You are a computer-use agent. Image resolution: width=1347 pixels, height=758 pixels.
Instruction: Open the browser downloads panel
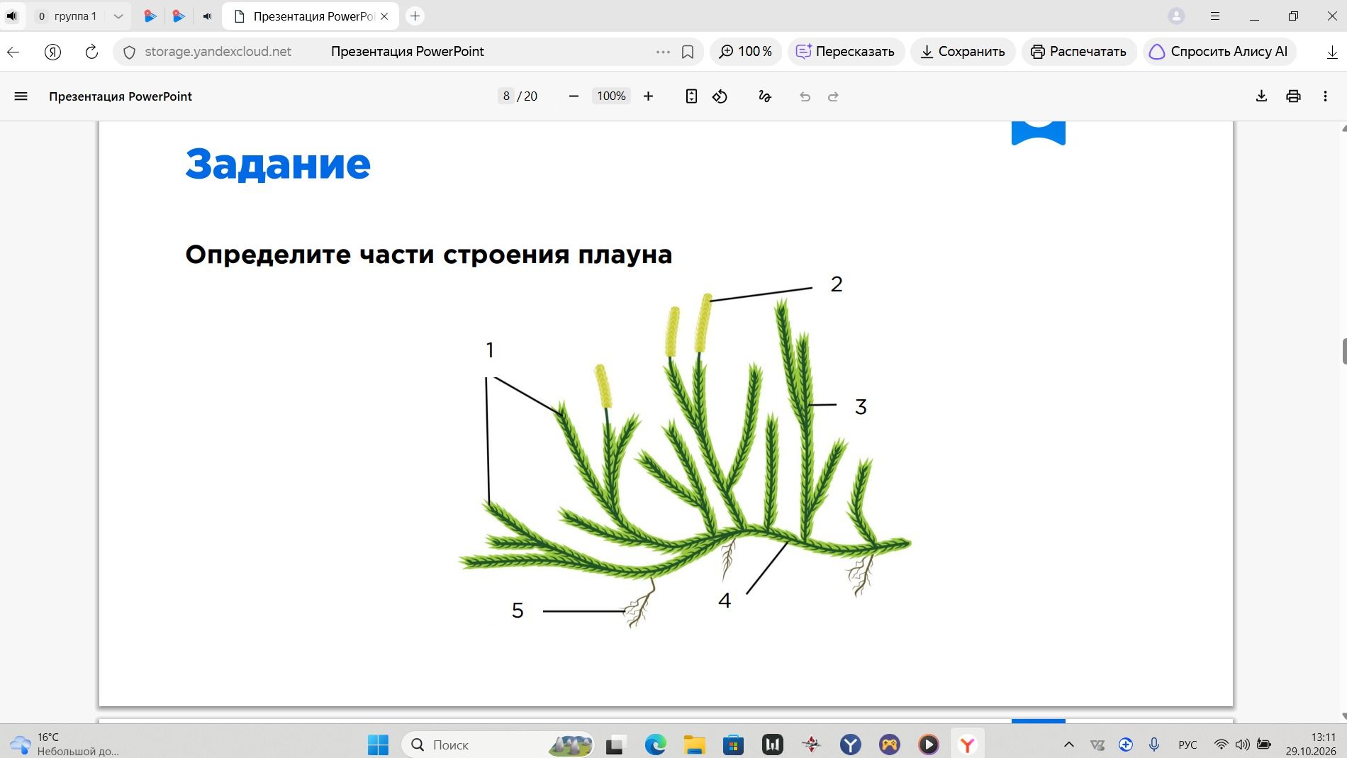[x=1332, y=52]
